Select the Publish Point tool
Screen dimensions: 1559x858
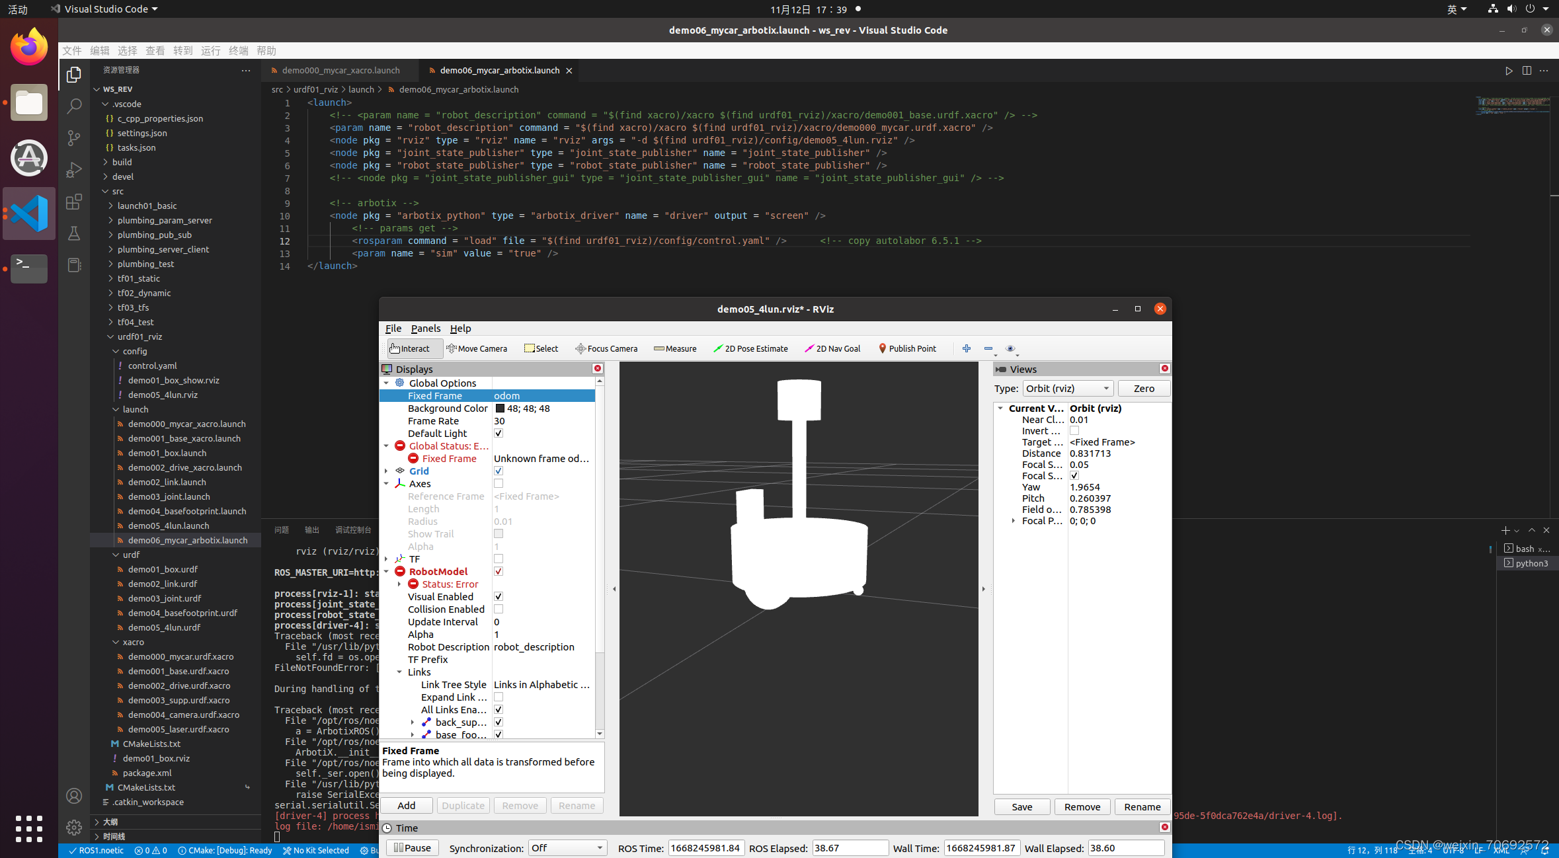point(907,348)
